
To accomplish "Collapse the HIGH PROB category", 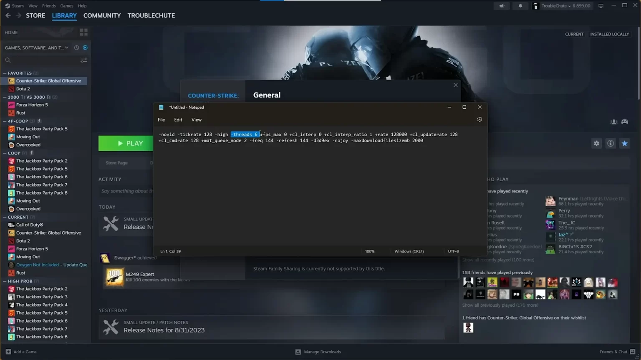I will pyautogui.click(x=5, y=281).
